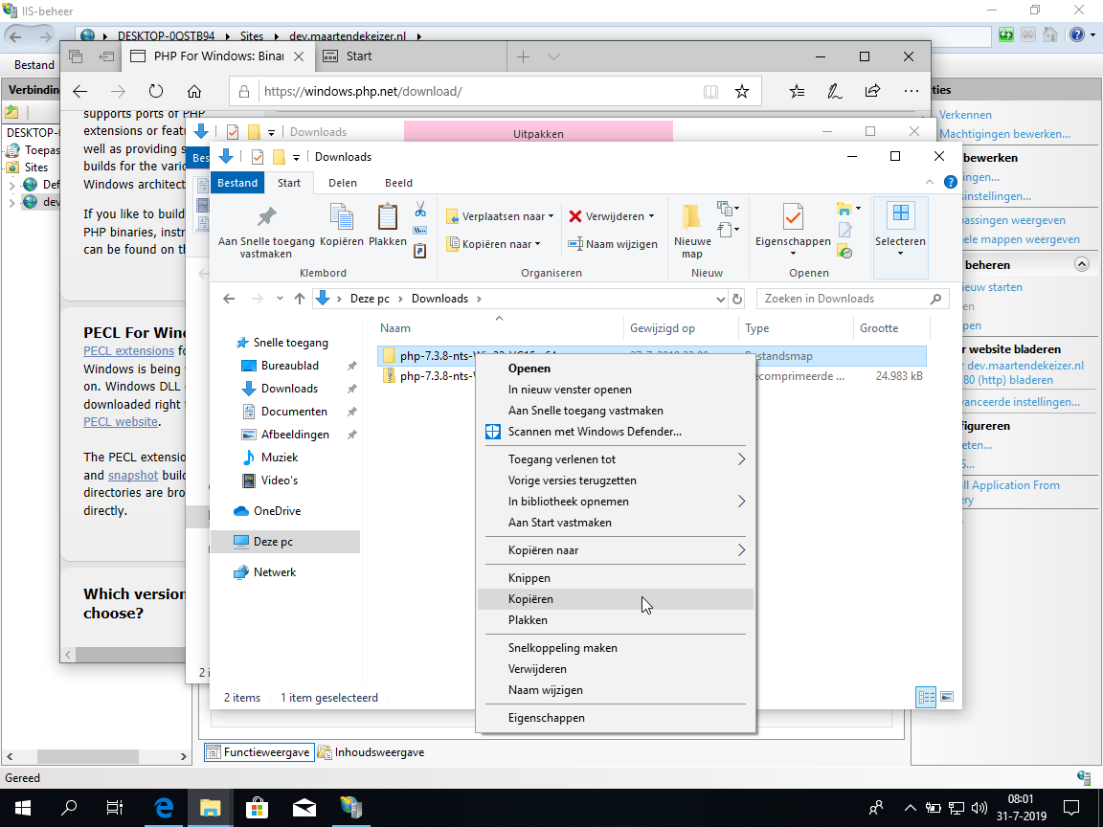The image size is (1103, 827).
Task: Click the Edge icon on the taskbar
Action: pos(163,807)
